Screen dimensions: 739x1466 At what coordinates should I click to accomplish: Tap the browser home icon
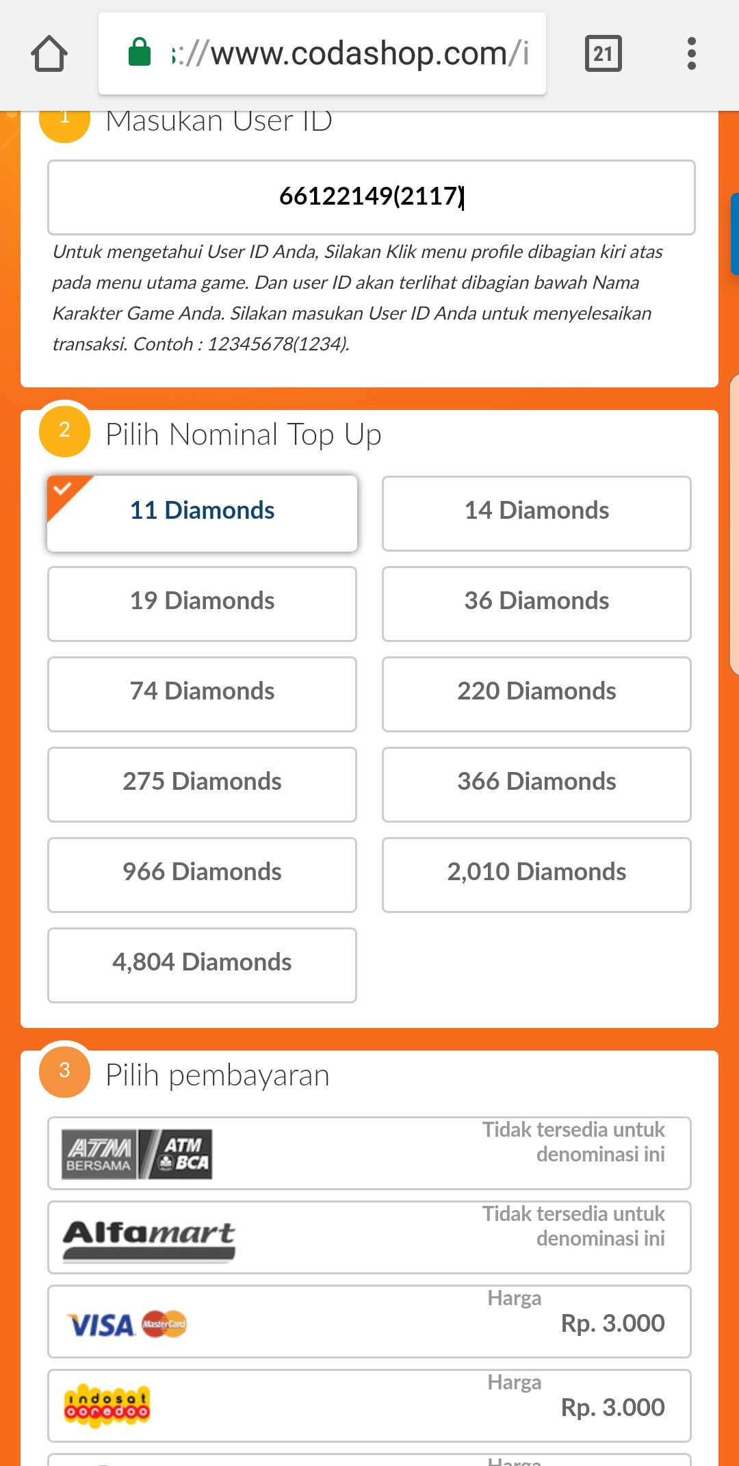click(49, 53)
